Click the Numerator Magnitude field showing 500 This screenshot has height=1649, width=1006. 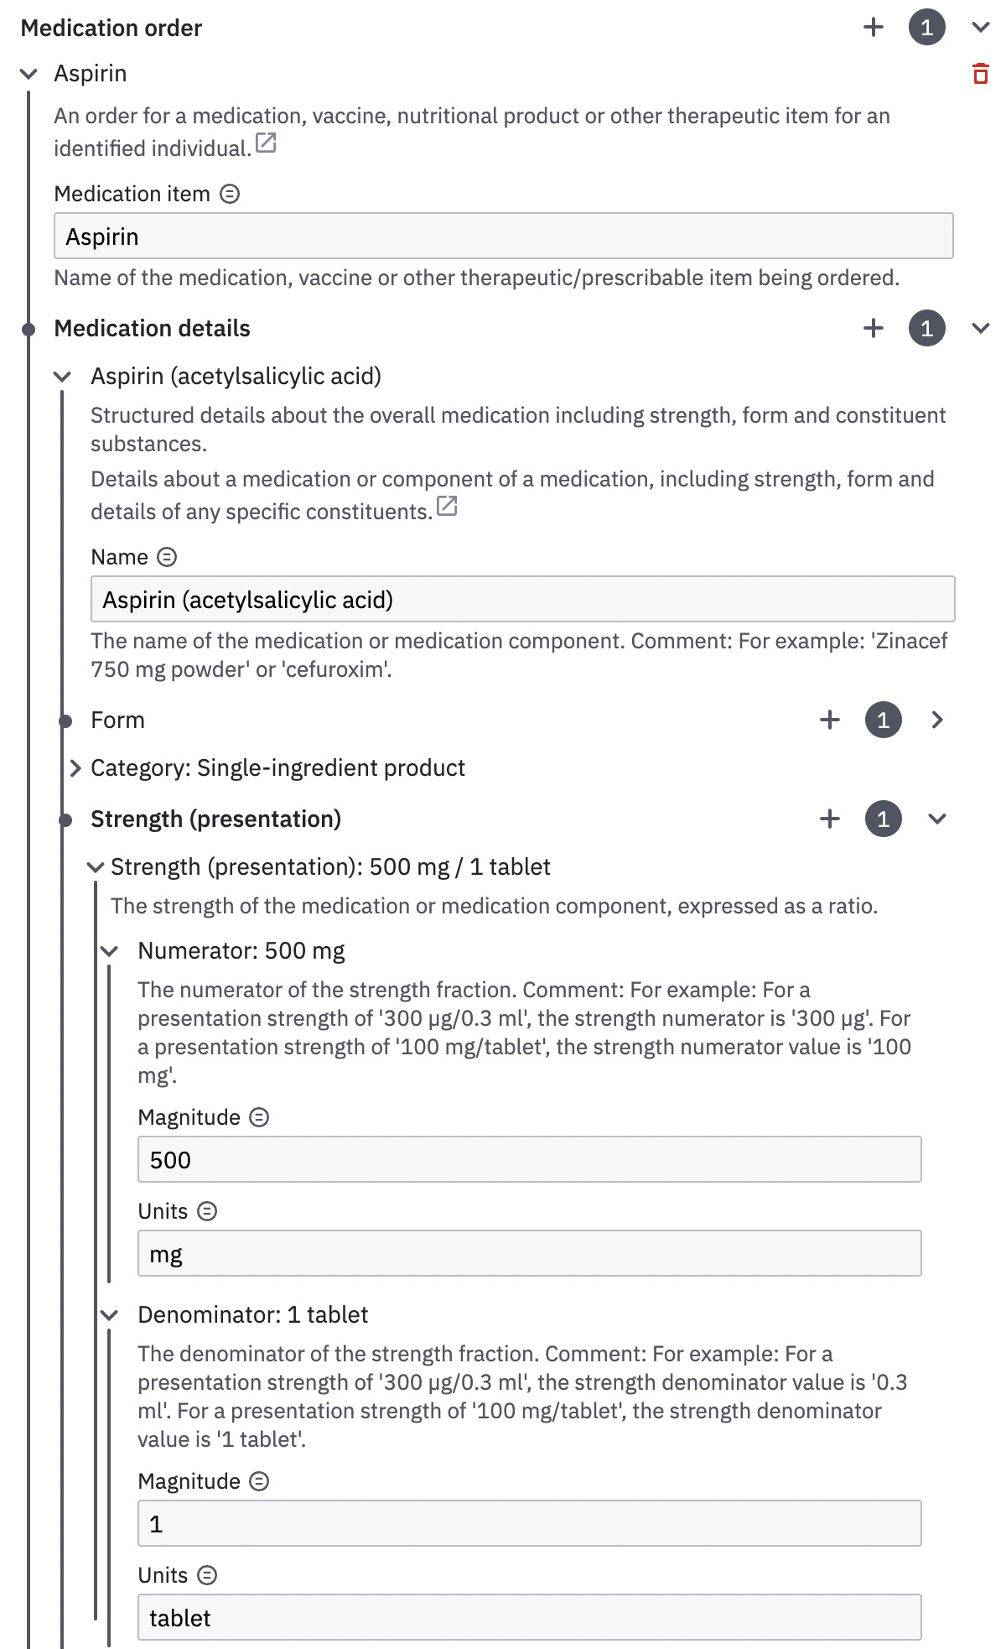click(528, 1160)
